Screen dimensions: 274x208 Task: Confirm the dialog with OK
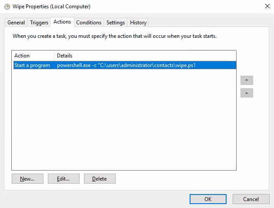208,199
